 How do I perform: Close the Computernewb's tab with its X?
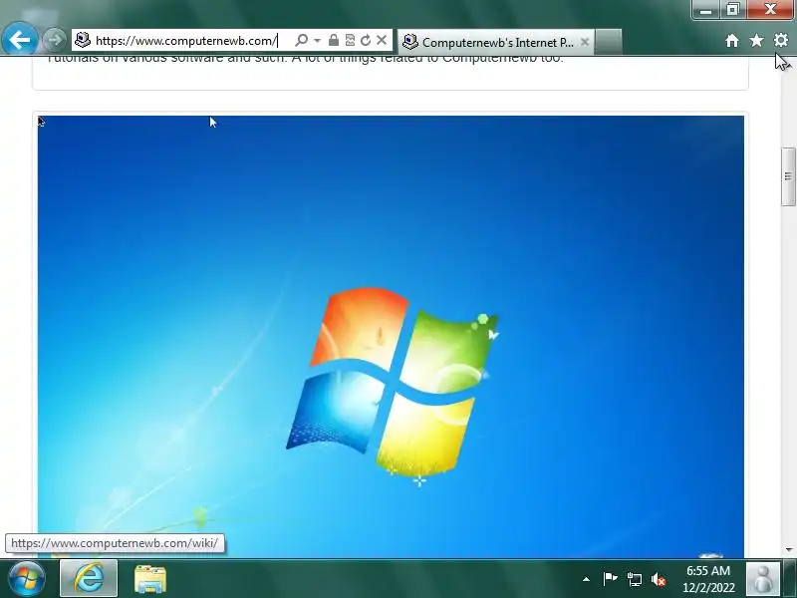pyautogui.click(x=585, y=42)
